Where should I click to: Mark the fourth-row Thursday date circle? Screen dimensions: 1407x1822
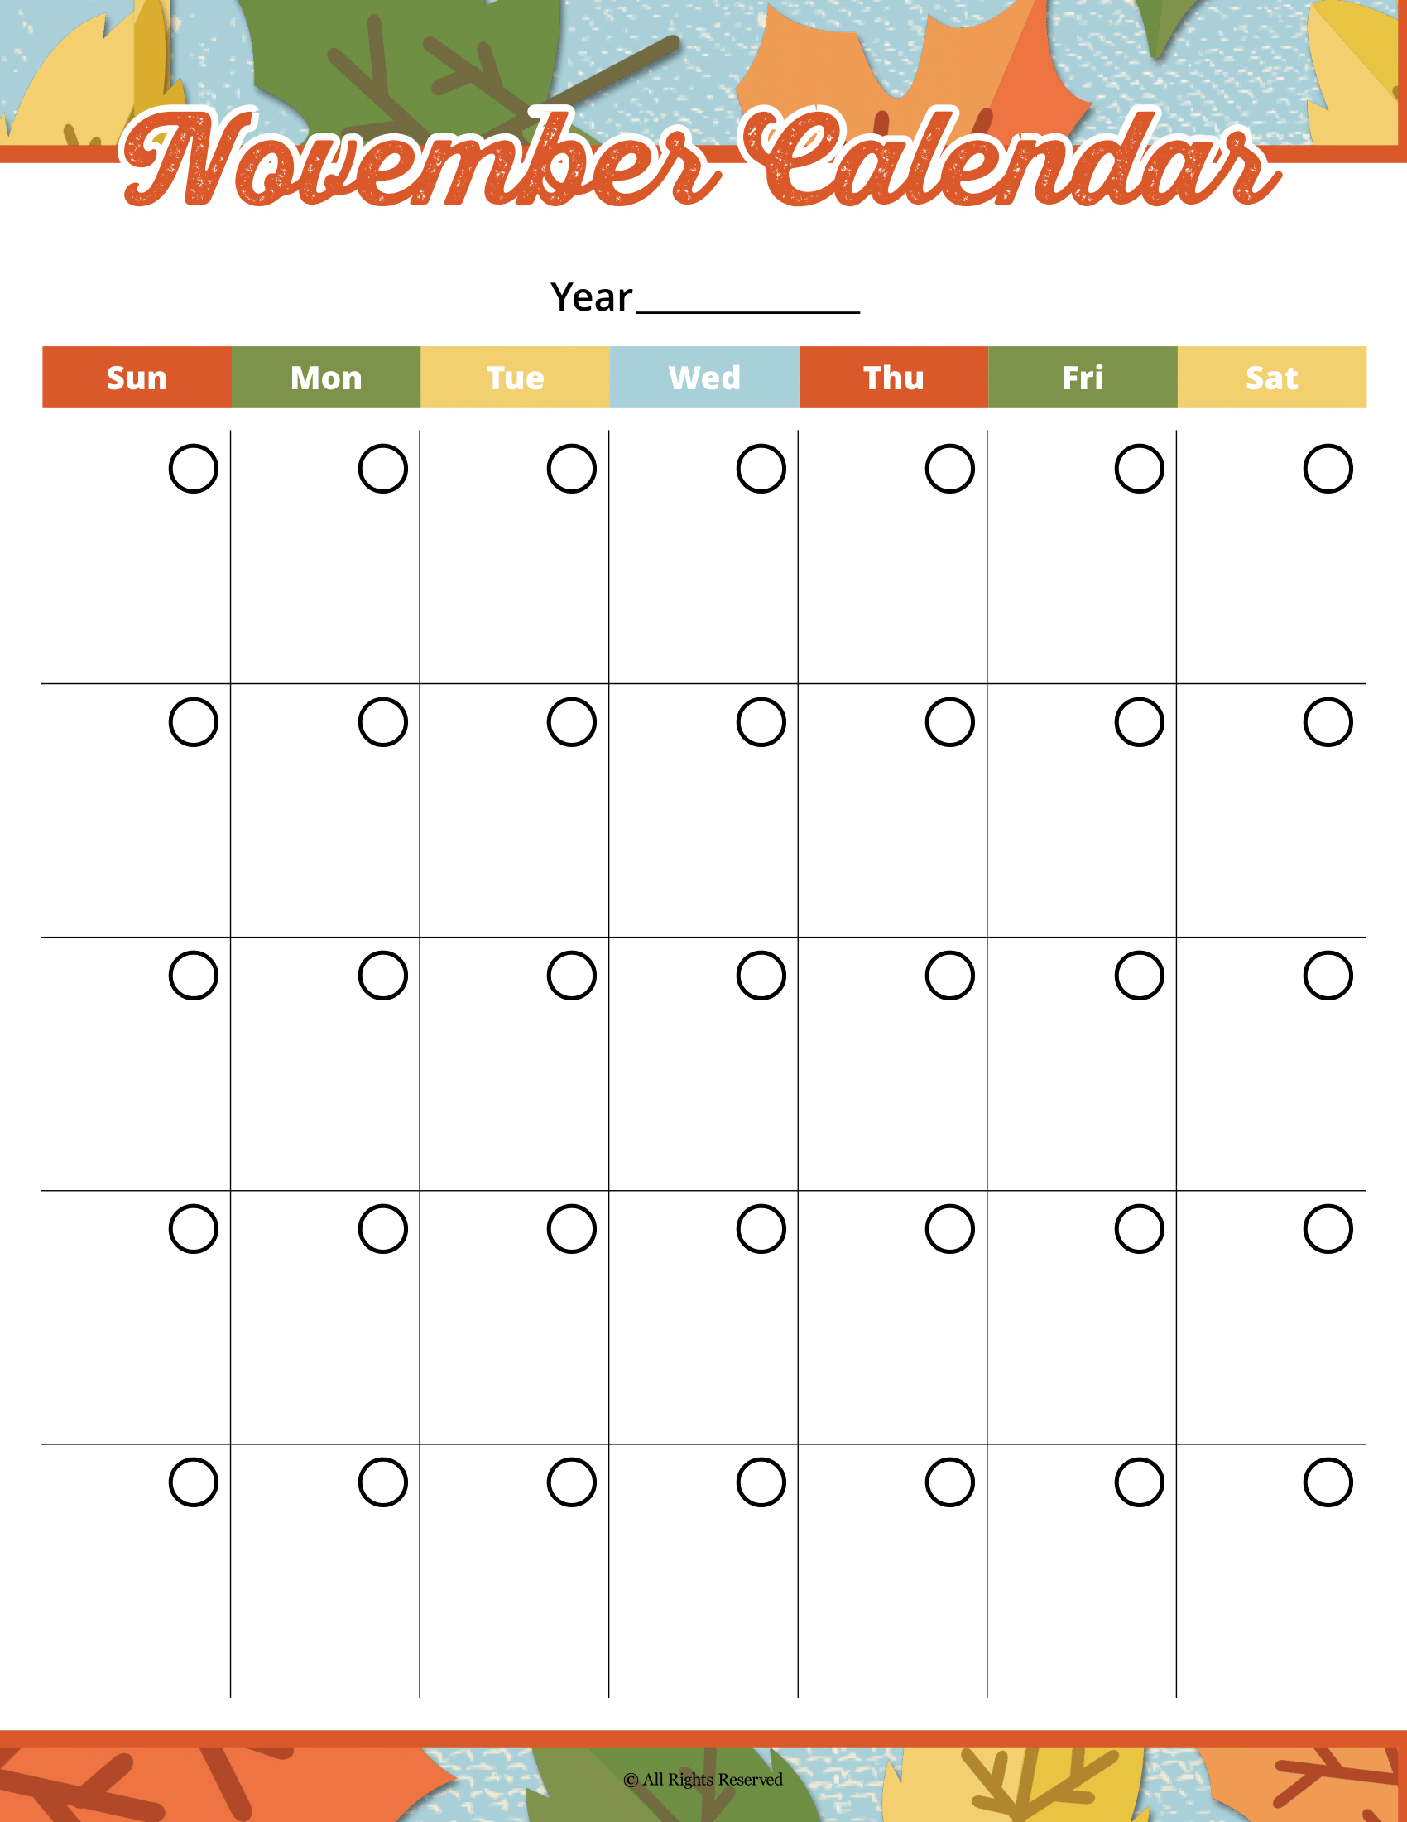coord(950,1229)
